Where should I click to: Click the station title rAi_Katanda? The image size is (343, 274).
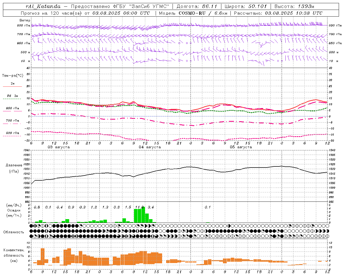click(43, 6)
